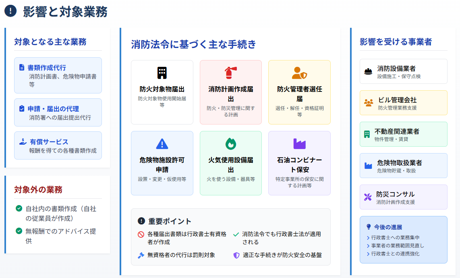The width and height of the screenshot is (460, 278).
Task: Select the 書類作成代行 item
Action: point(58,75)
